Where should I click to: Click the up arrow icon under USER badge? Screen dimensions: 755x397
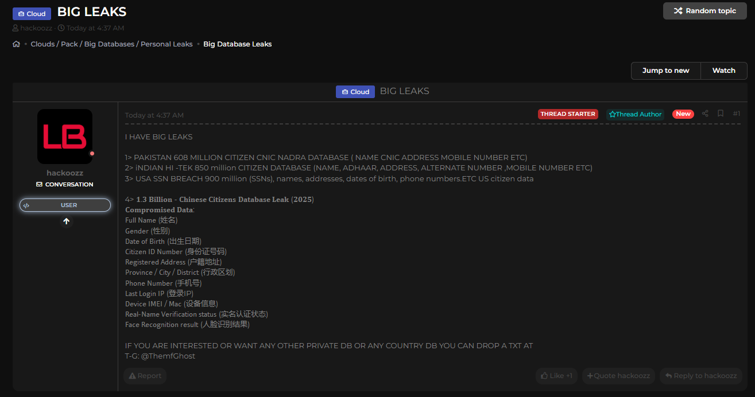(67, 221)
